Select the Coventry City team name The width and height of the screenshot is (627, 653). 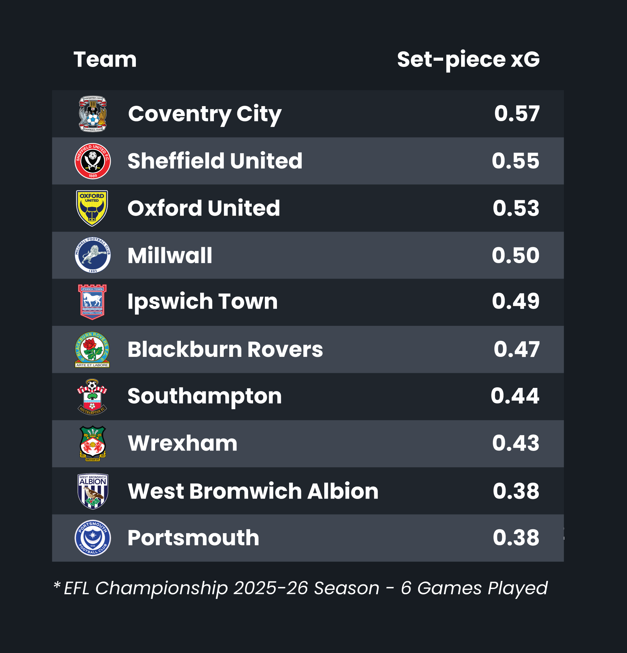[204, 114]
